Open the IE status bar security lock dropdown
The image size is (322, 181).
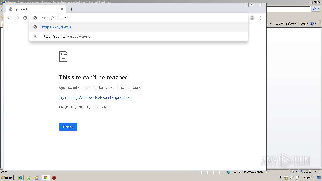294,172
